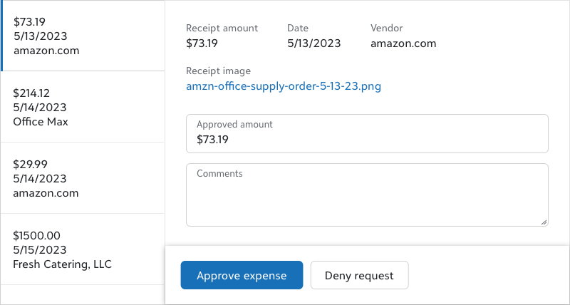Click the Date value 5/13/2023 in details
The height and width of the screenshot is (305, 570).
(313, 43)
